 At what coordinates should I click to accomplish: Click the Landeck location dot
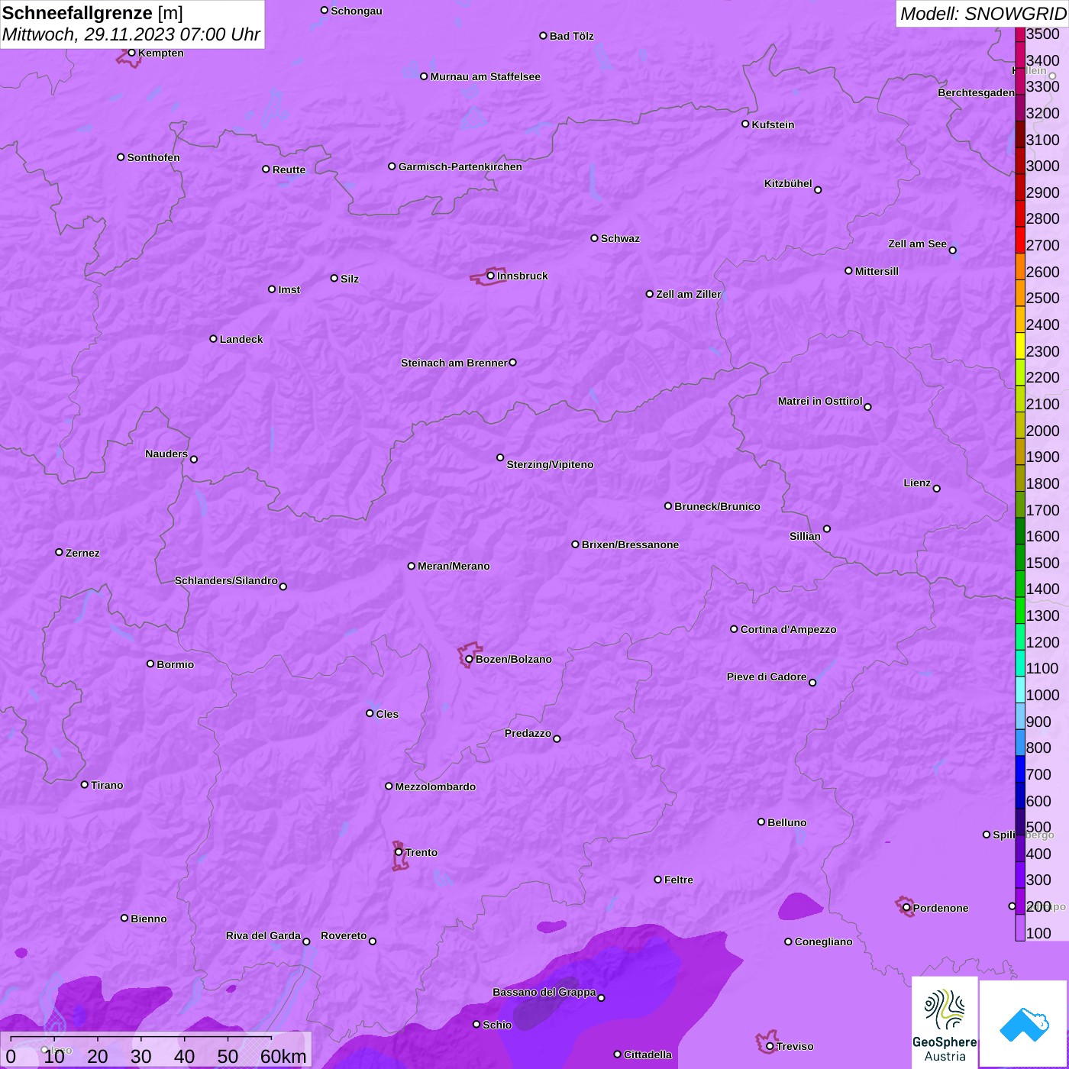coord(213,338)
